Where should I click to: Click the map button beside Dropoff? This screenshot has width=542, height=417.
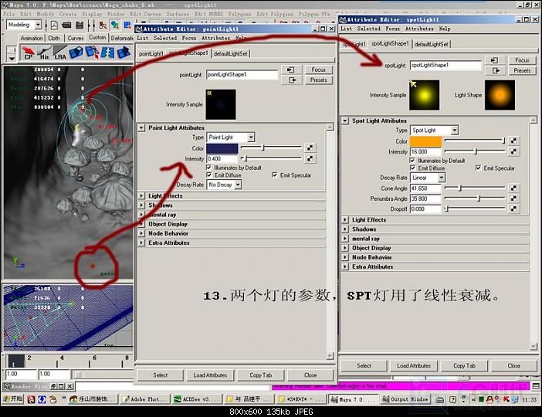(514, 208)
